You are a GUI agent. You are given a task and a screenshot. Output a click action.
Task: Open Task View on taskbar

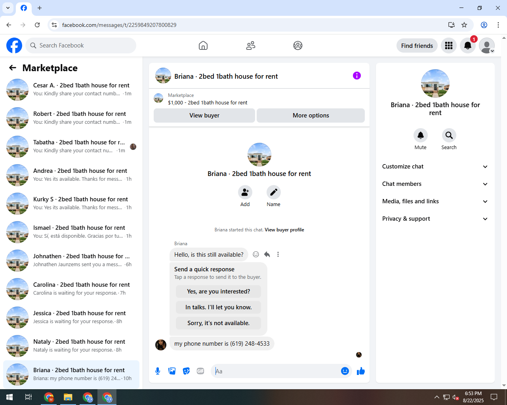(29, 397)
